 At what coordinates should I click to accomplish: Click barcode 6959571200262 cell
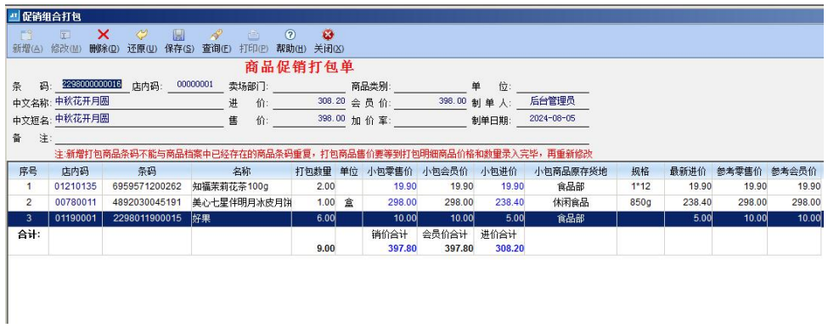147,186
